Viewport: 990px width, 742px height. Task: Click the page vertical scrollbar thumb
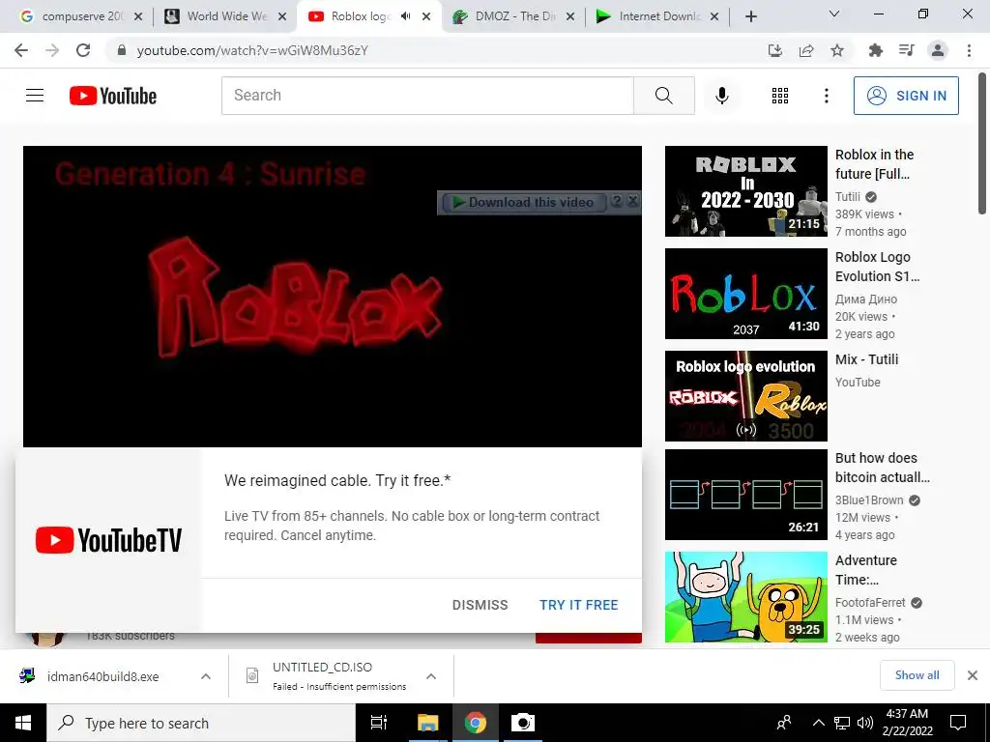click(x=982, y=145)
